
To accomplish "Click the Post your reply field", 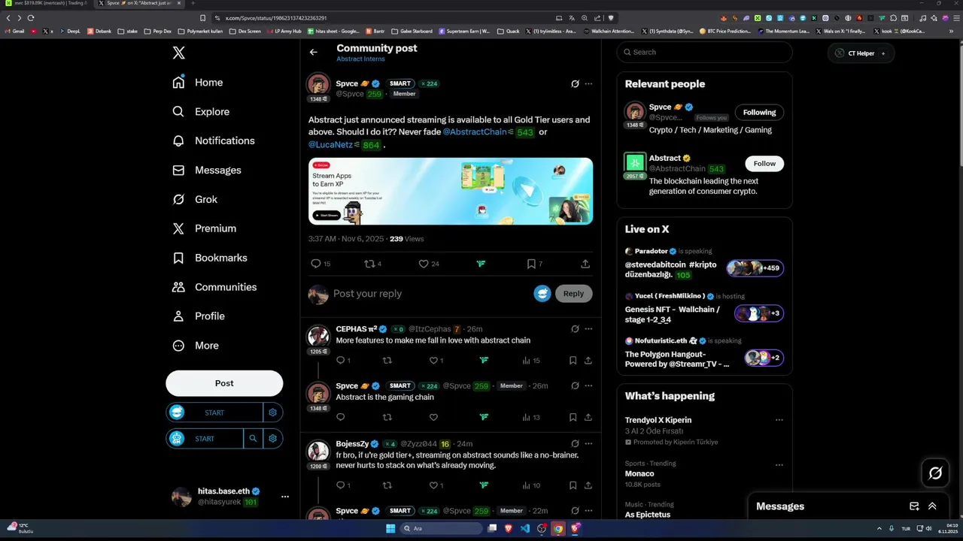I will pos(429,294).
